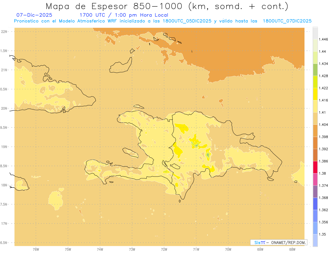The width and height of the screenshot is (328, 253).
Task: Click the '9.5N' latitude label
Action: tap(4, 127)
